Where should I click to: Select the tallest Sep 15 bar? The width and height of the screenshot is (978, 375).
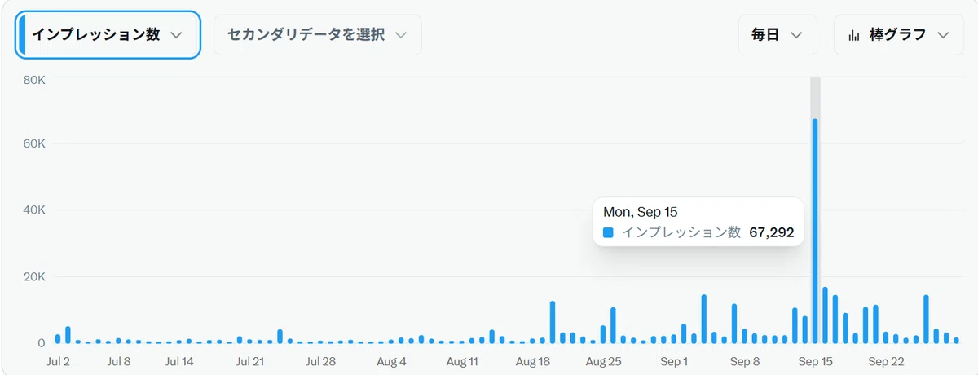pyautogui.click(x=815, y=231)
